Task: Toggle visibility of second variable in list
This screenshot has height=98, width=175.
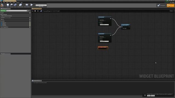Action: click(x=30, y=24)
